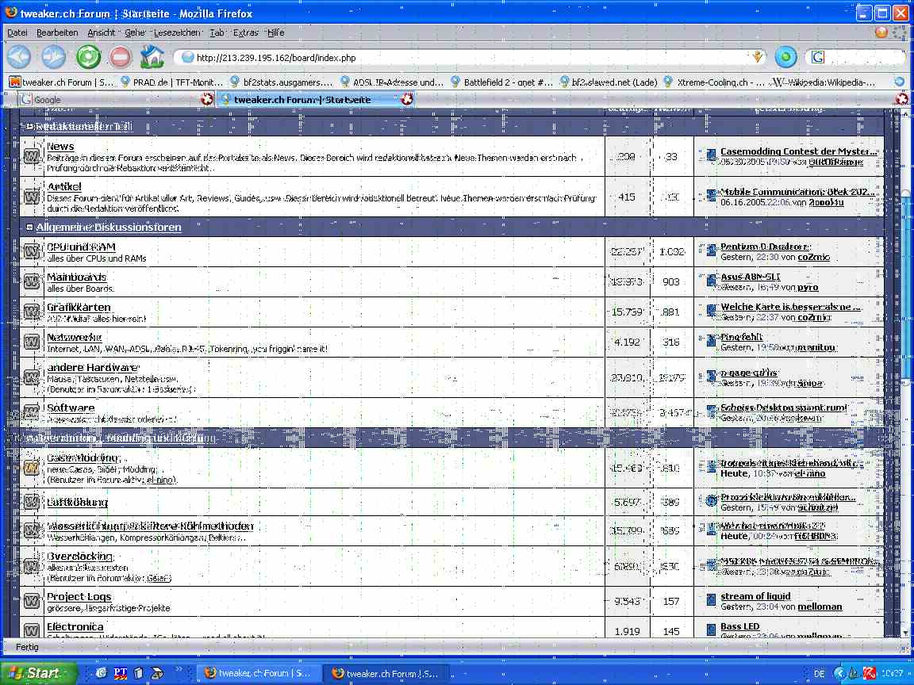Click the post icon next to stream of liquid
The height and width of the screenshot is (685, 914).
point(711,599)
